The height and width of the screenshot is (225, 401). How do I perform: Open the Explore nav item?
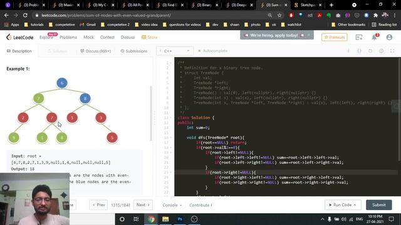click(x=46, y=37)
